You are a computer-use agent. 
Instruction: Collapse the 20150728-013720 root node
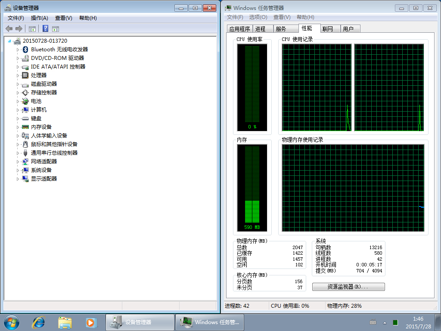pos(9,41)
